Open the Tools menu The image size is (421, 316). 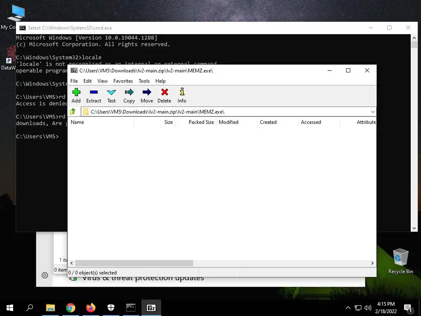point(144,81)
